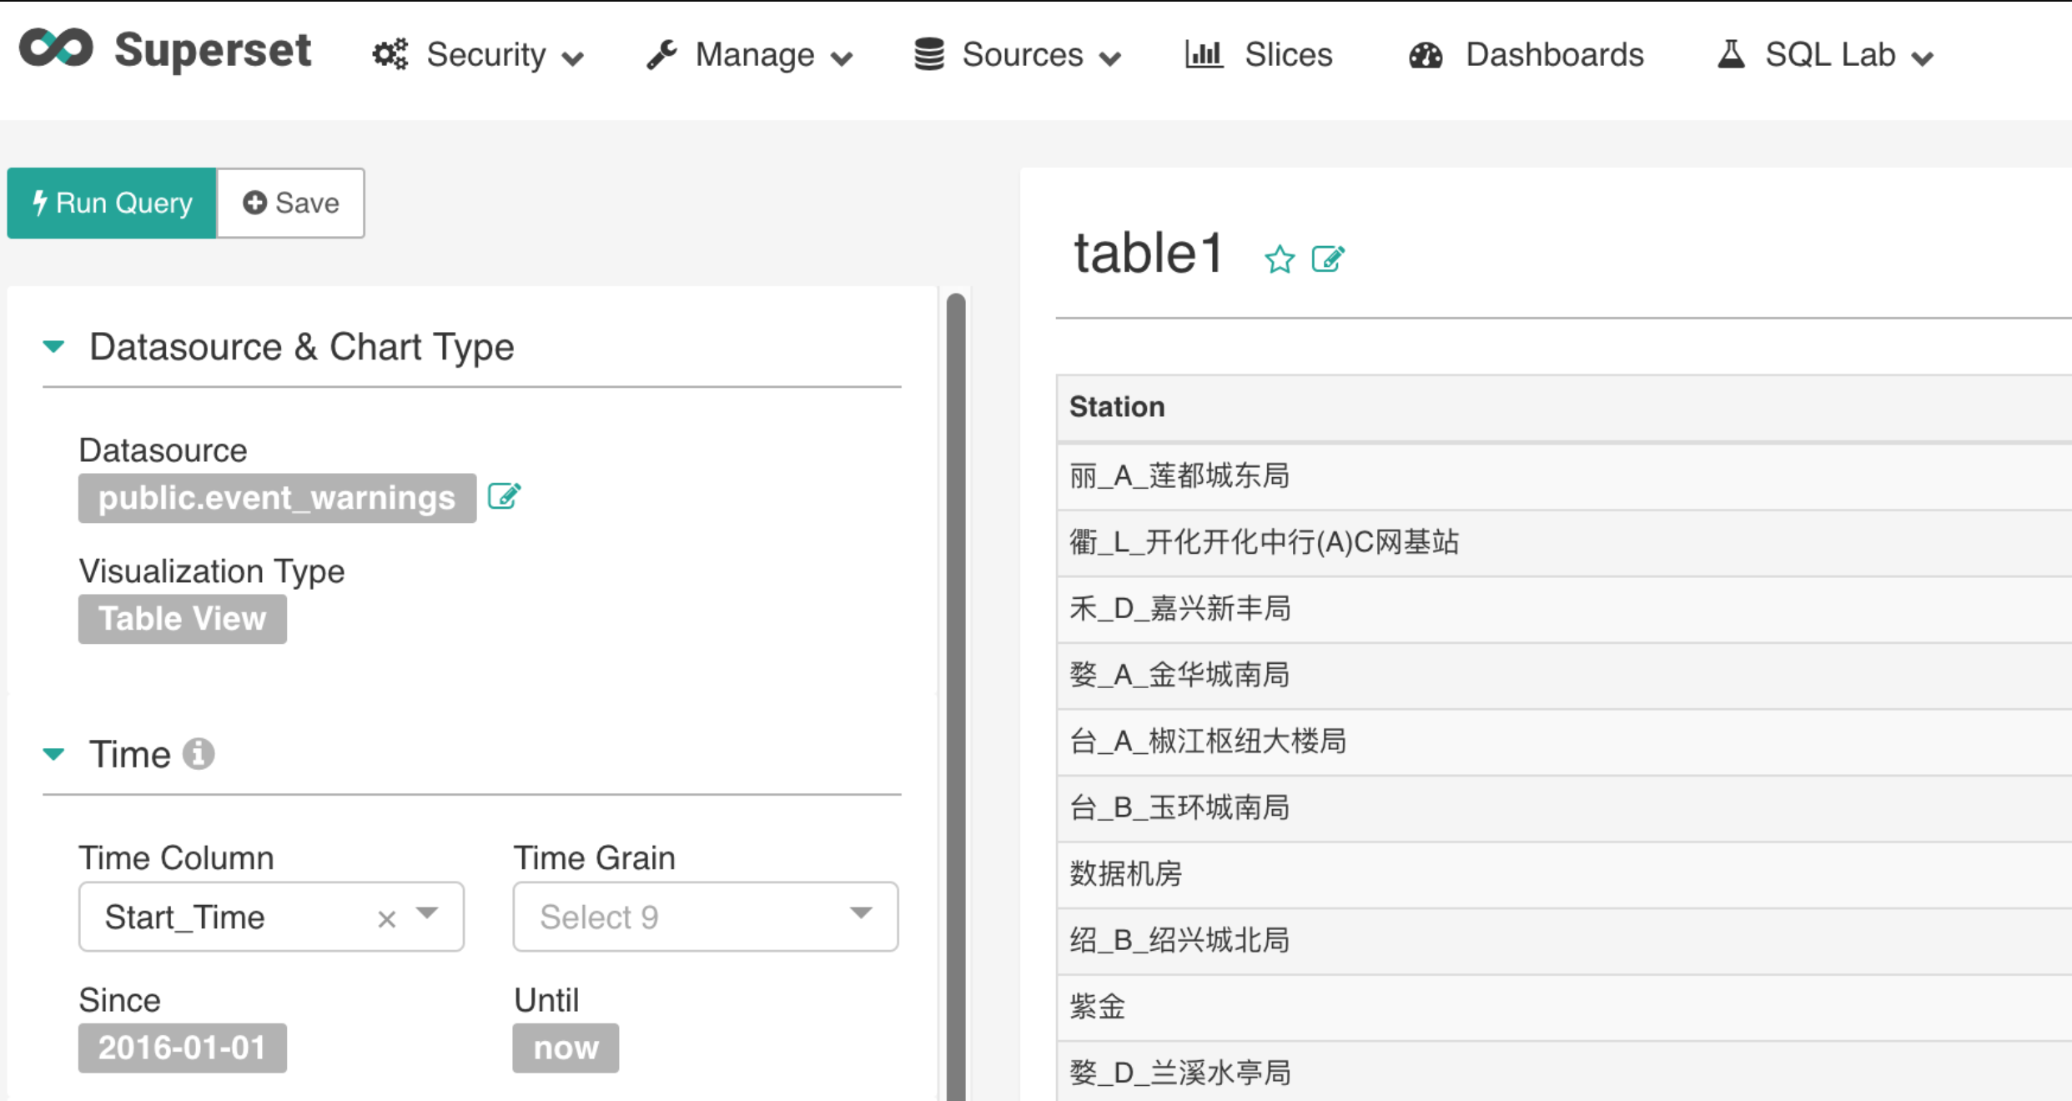
Task: Open the Time Column dropdown arrow
Action: 427,914
